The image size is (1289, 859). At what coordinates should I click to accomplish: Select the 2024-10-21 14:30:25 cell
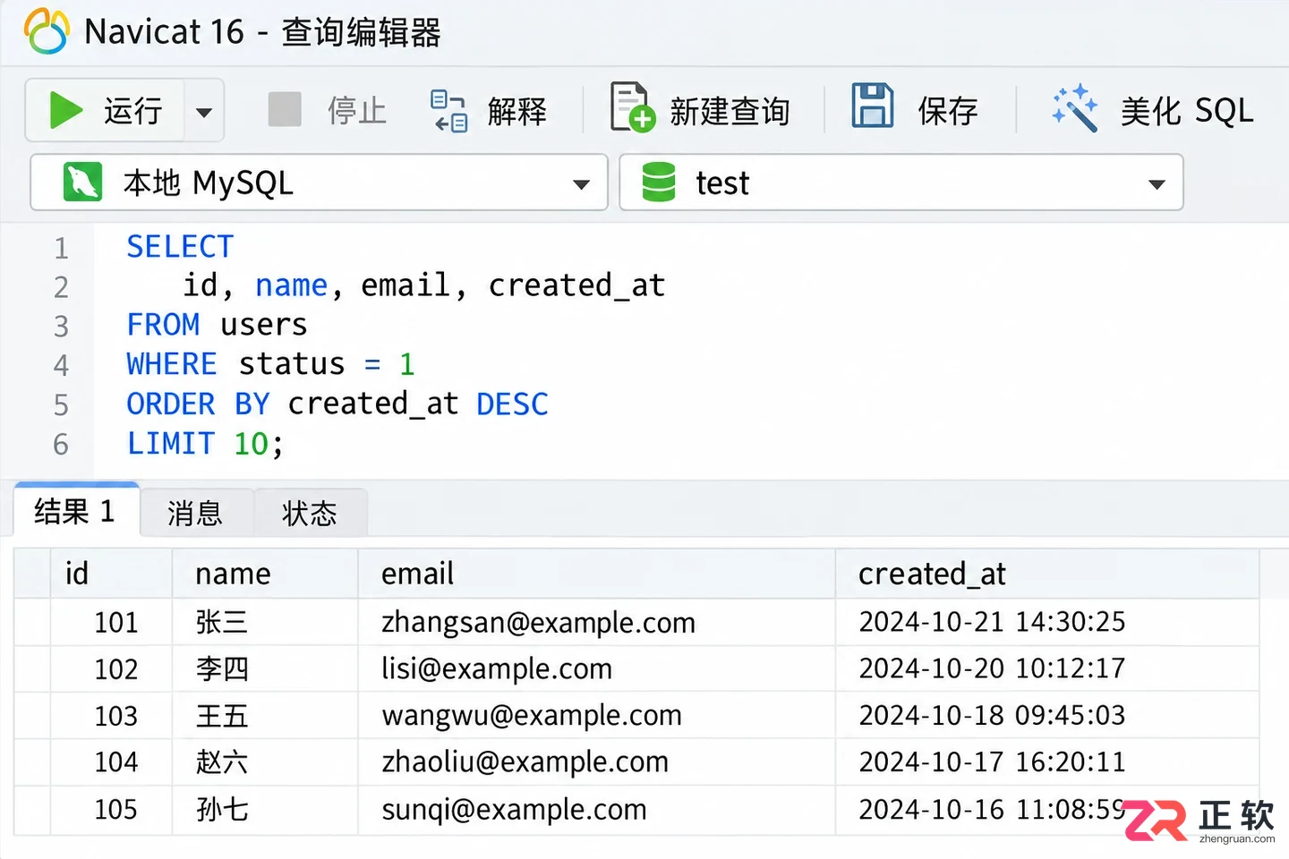pos(1047,622)
